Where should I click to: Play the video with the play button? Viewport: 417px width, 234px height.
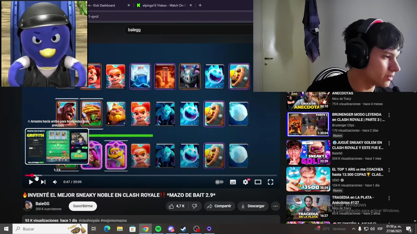tap(31, 182)
